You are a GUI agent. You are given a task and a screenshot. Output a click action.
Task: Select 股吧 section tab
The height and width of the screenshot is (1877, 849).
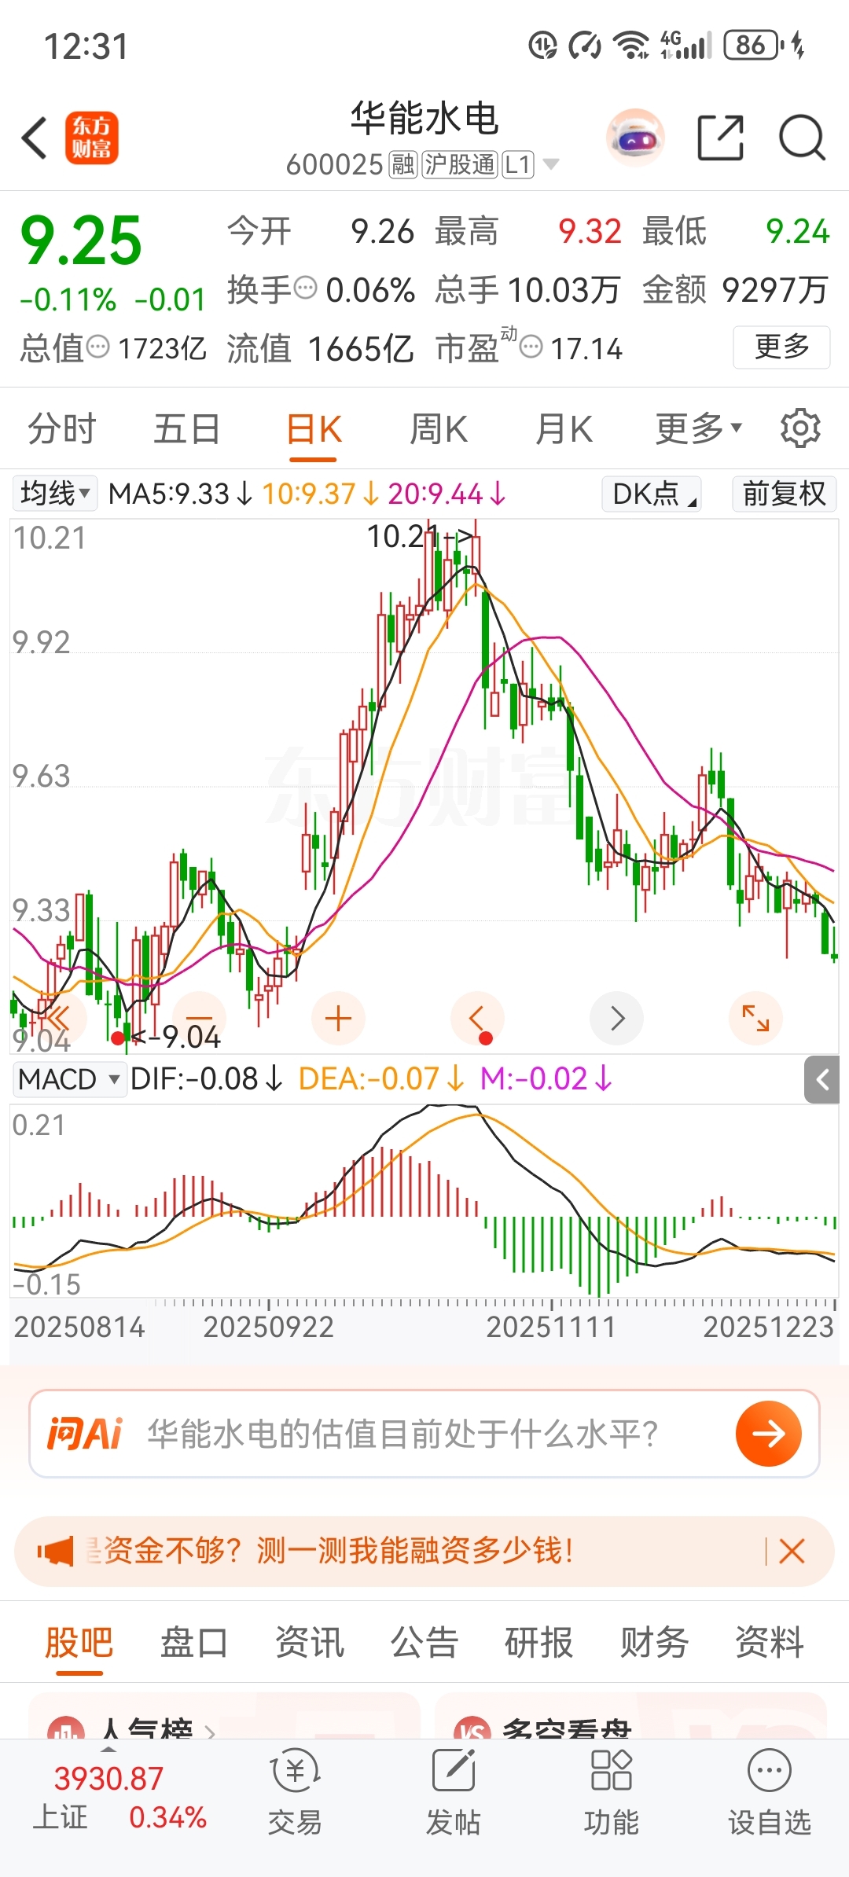pos(79,1643)
